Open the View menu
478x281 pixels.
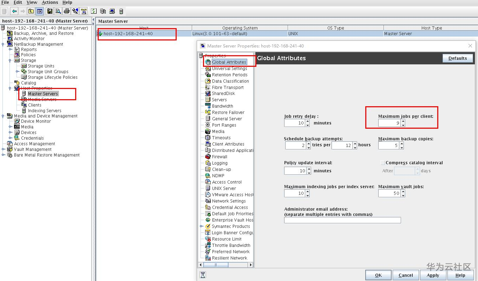click(x=32, y=2)
